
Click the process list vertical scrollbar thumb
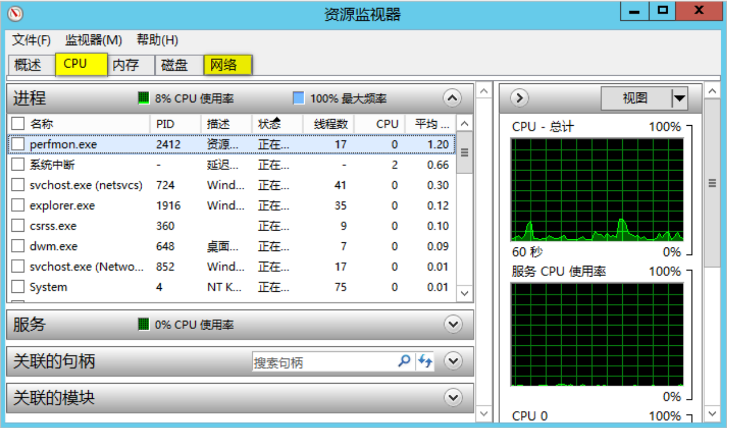pyautogui.click(x=464, y=153)
